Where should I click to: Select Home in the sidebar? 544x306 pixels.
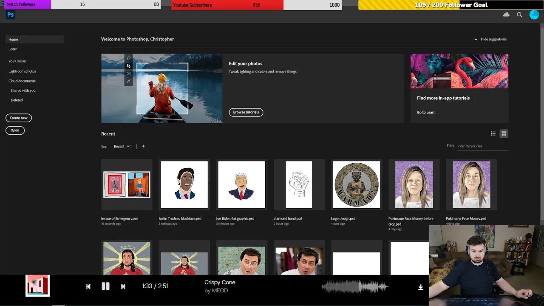point(35,39)
